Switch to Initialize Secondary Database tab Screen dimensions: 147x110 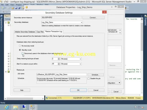(25, 32)
